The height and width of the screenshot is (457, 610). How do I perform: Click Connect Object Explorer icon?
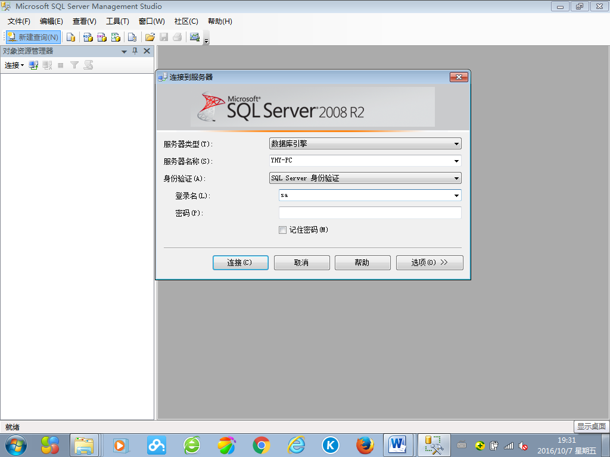point(33,65)
